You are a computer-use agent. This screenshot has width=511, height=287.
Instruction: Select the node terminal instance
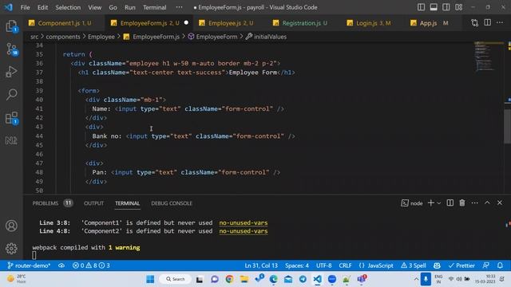tap(412, 203)
